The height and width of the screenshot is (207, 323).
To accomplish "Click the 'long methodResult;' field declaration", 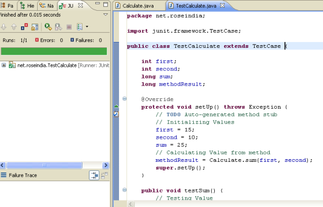I will click(x=173, y=84).
